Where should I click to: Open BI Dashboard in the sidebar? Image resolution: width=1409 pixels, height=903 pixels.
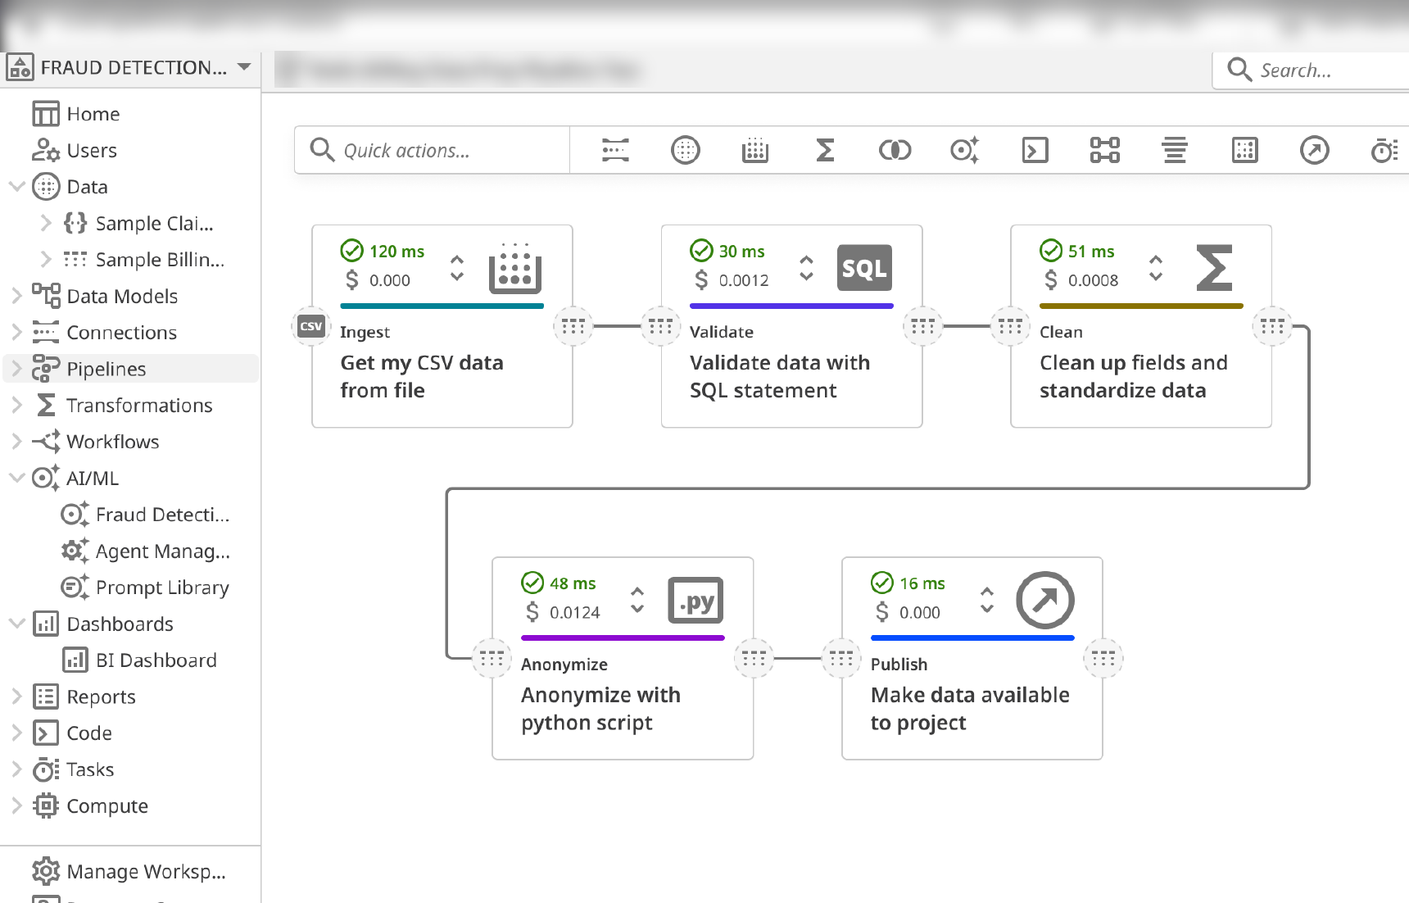point(140,660)
